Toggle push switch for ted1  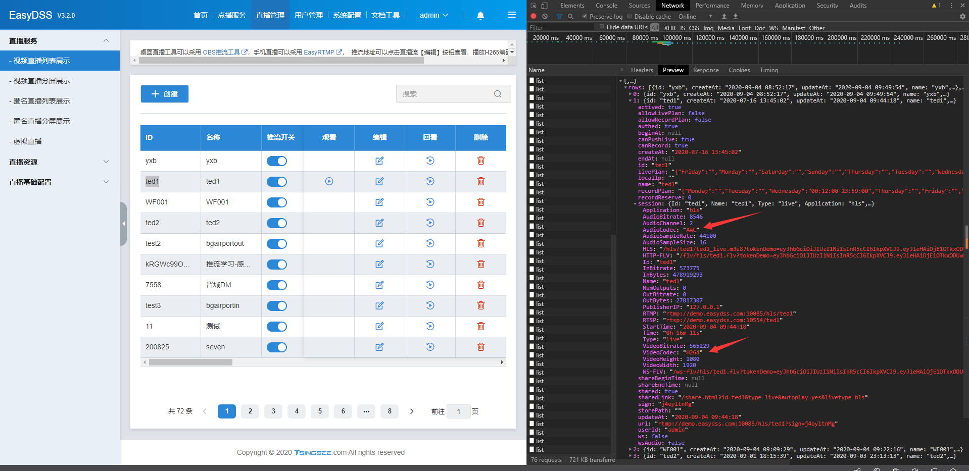[277, 181]
